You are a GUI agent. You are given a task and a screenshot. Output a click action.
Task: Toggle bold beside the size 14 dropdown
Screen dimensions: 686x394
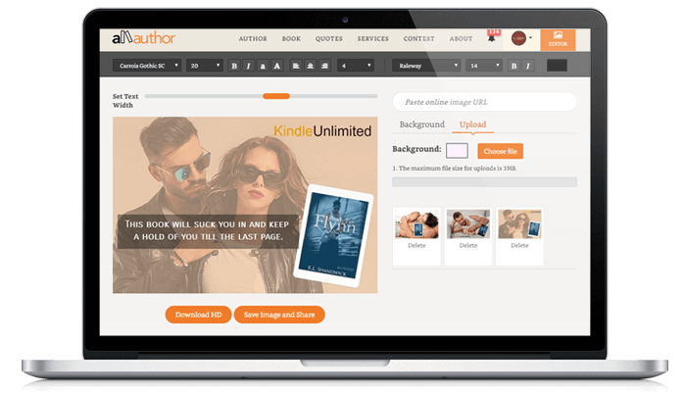point(514,66)
